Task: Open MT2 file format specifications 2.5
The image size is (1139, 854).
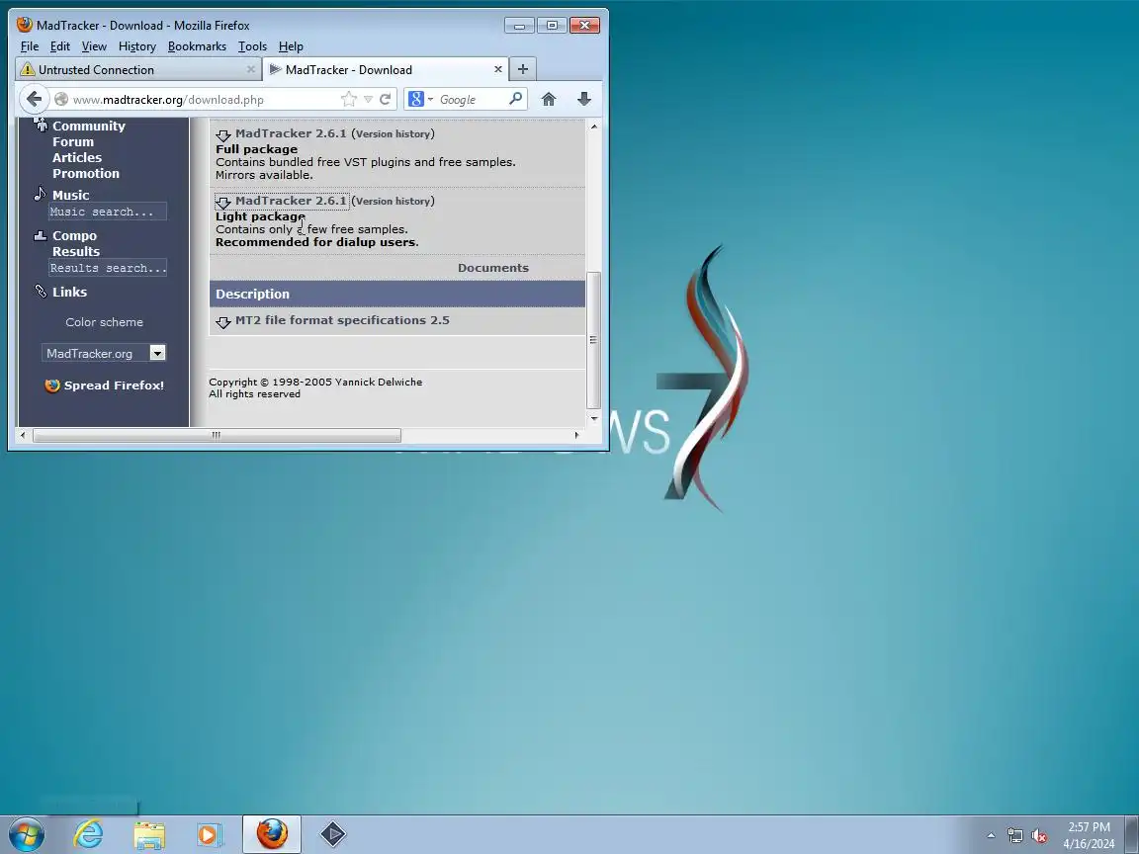Action: click(342, 320)
